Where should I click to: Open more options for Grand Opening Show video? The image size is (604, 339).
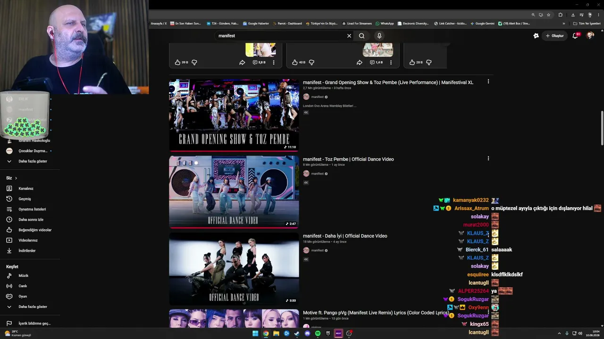tap(488, 81)
